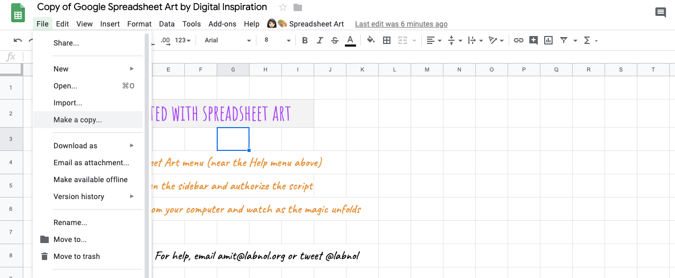The image size is (675, 278).
Task: Open the text color picker
Action: [350, 41]
